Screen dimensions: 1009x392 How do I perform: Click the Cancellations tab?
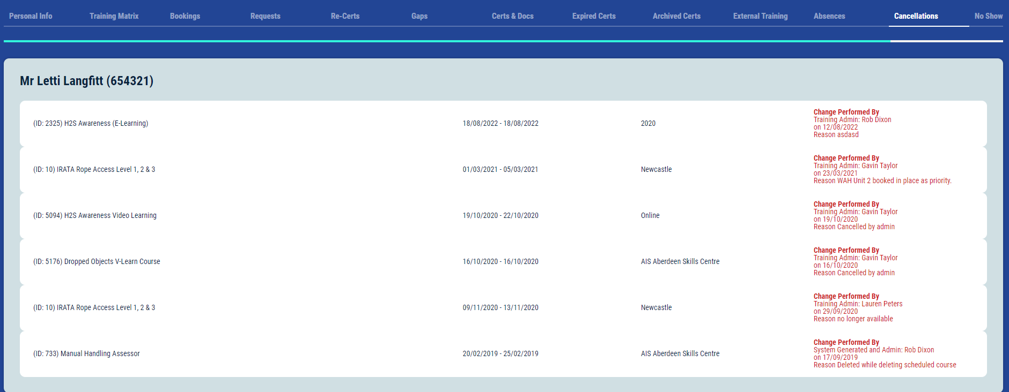pos(916,16)
